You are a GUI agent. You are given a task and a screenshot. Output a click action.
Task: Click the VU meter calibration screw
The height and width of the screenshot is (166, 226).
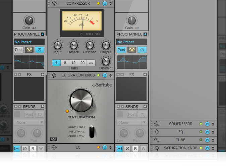(81, 34)
